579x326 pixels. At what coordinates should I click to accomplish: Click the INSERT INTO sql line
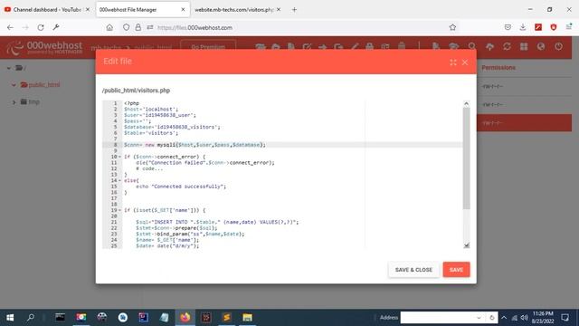tap(217, 222)
